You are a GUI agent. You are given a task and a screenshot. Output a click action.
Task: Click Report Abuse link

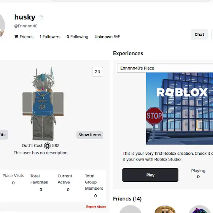96,207
